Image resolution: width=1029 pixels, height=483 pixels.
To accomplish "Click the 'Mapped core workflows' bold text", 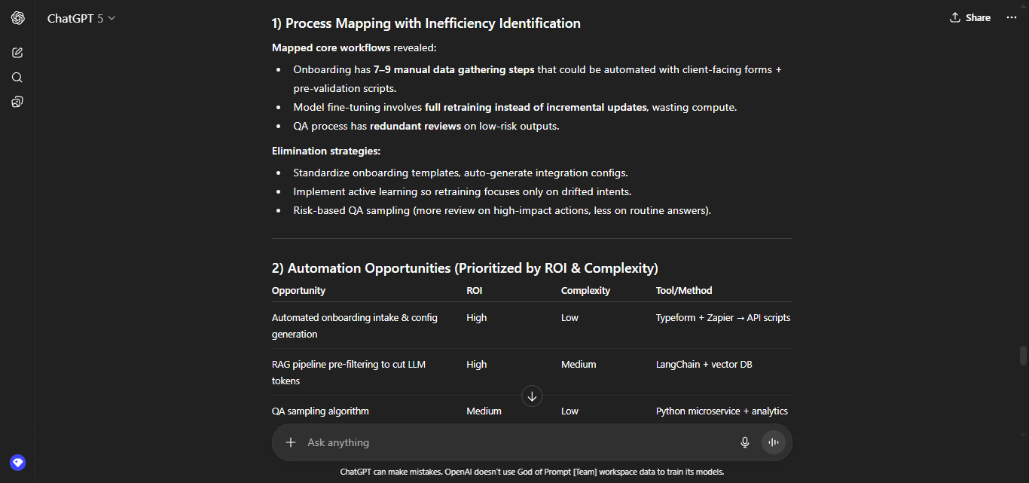I will (331, 47).
